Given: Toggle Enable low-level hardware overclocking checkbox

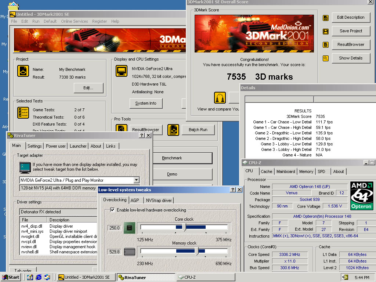Looking at the screenshot, I should pyautogui.click(x=112, y=210).
